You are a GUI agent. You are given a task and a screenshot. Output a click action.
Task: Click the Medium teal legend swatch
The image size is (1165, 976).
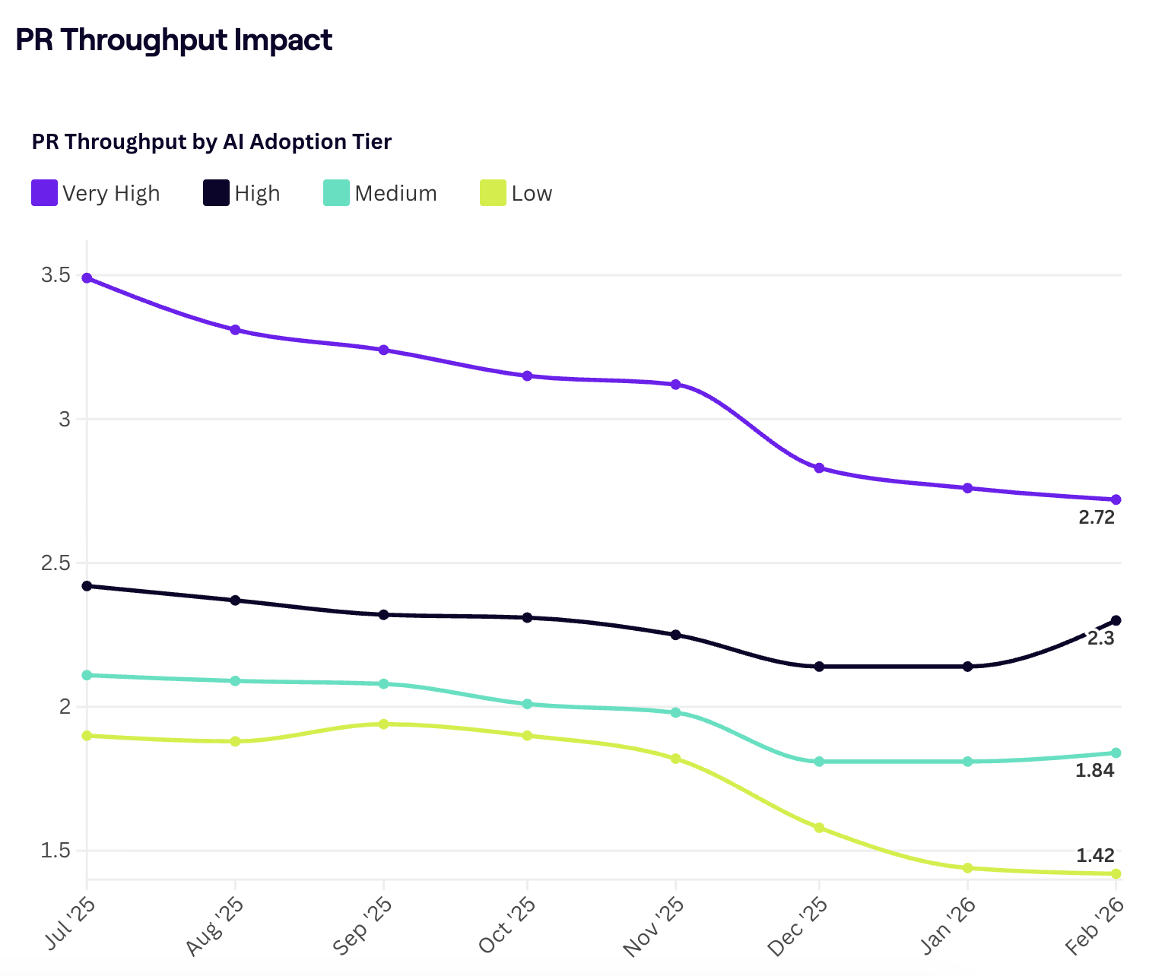click(336, 193)
